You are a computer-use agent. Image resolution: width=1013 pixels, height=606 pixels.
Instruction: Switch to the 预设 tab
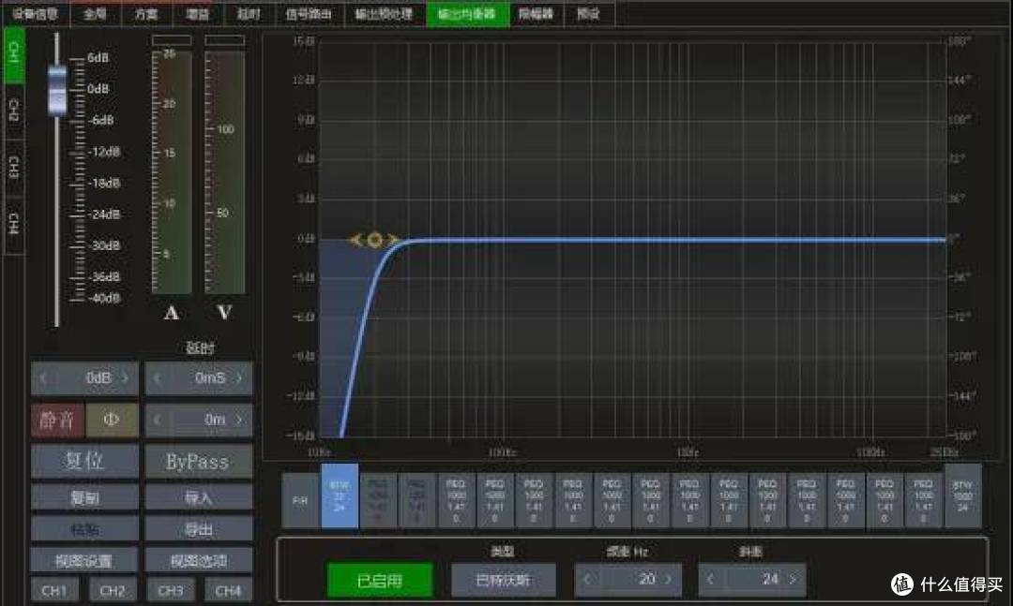coord(588,13)
